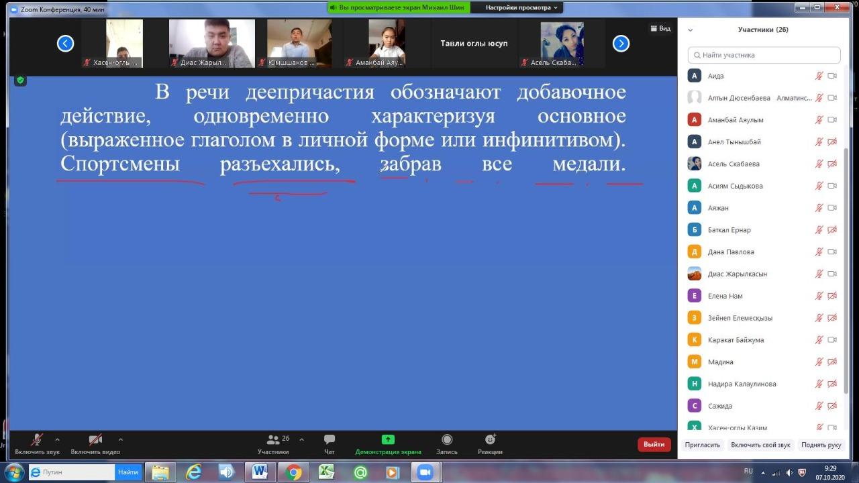This screenshot has height=483, width=859.
Task: Click the Найти участника search field
Action: (764, 55)
